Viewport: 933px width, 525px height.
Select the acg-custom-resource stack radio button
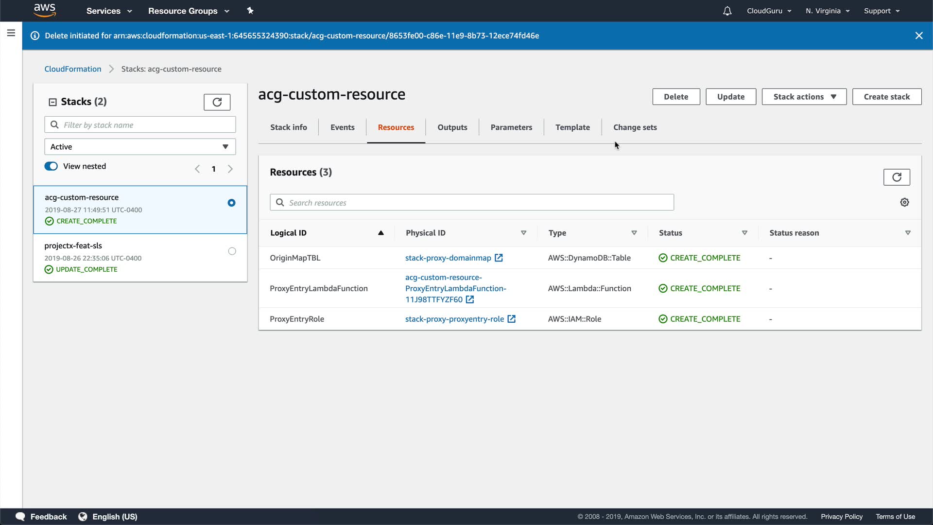231,203
